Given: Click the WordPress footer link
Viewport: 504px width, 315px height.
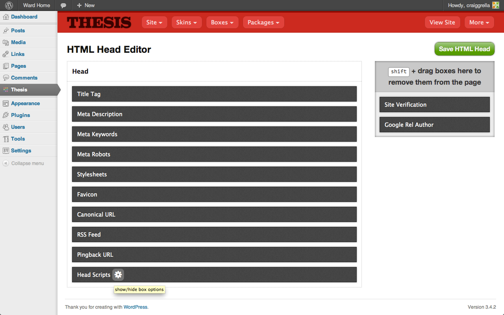Looking at the screenshot, I should click(x=135, y=307).
